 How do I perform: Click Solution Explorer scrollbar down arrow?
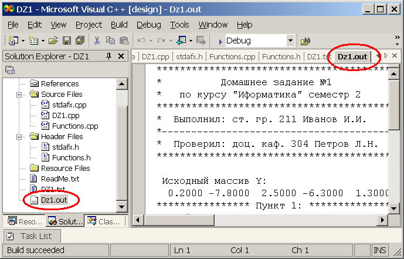pos(121,207)
